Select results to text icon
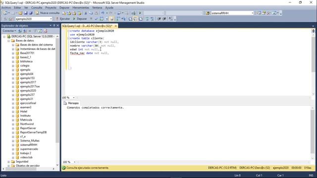 tap(130, 19)
